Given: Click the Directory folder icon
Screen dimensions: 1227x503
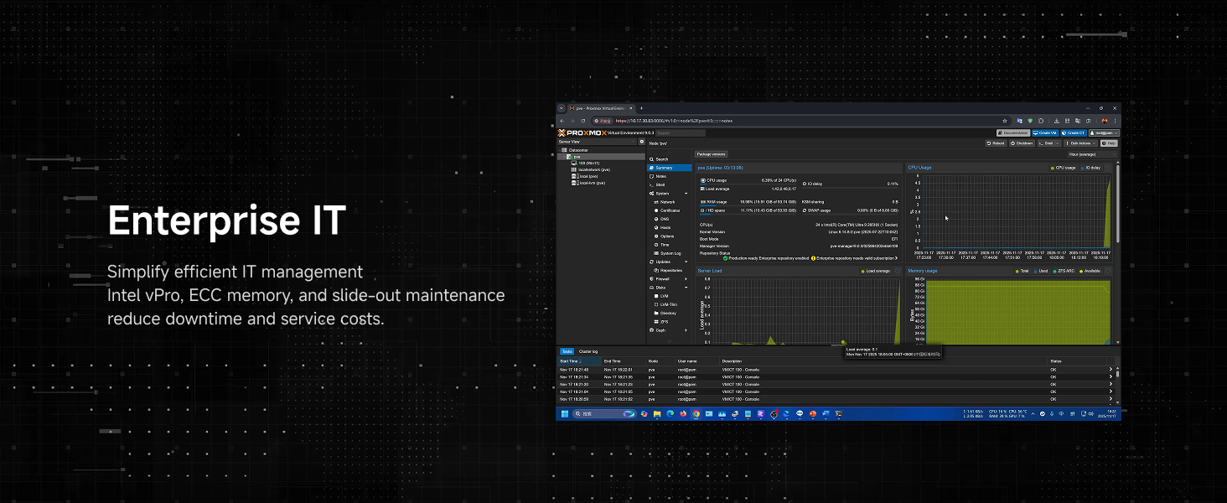Looking at the screenshot, I should tap(655, 314).
